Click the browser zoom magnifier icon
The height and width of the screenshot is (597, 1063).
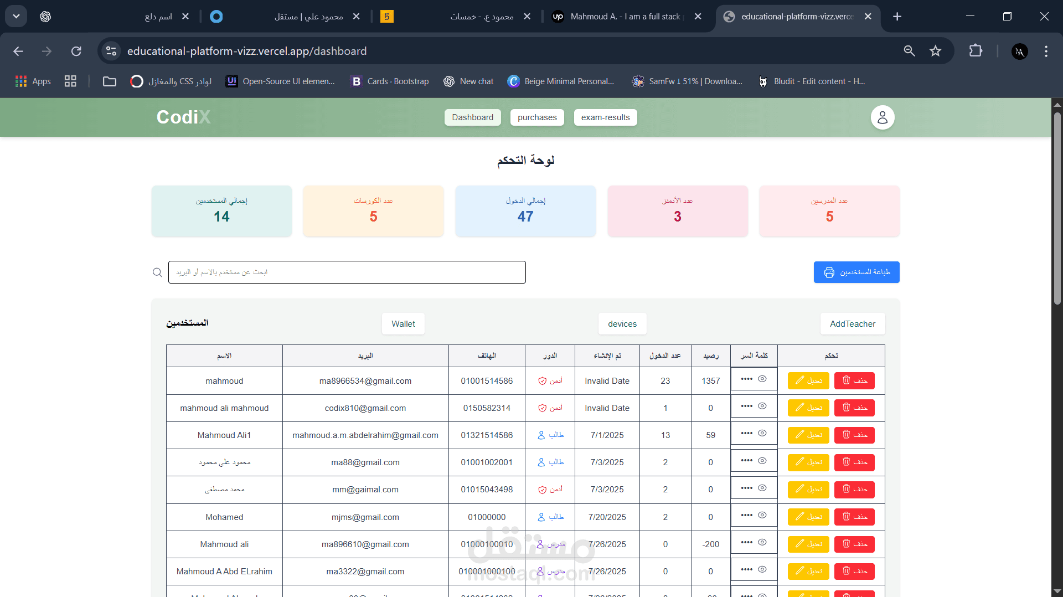tap(909, 51)
